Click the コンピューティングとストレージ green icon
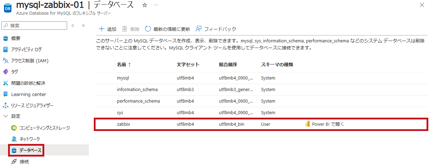This screenshot has width=429, height=166. click(14, 128)
